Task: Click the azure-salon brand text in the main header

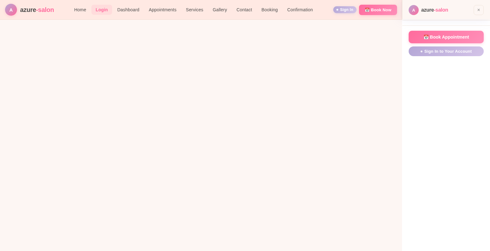Action: tap(37, 10)
